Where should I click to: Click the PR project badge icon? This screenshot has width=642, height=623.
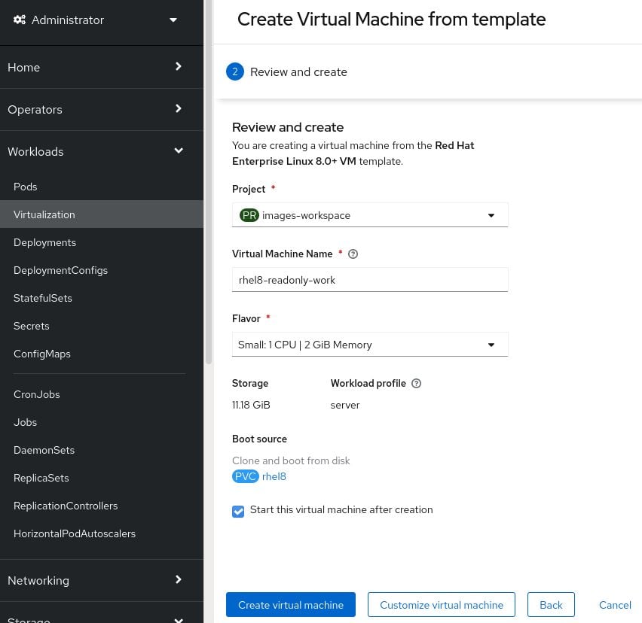249,215
